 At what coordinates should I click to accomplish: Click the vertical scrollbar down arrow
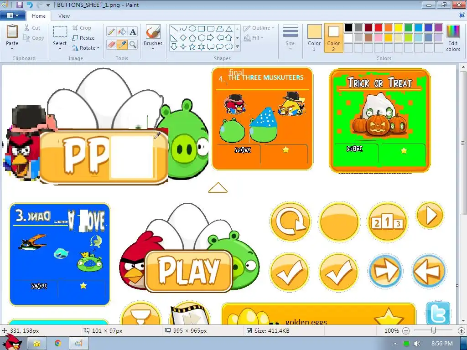(463, 321)
